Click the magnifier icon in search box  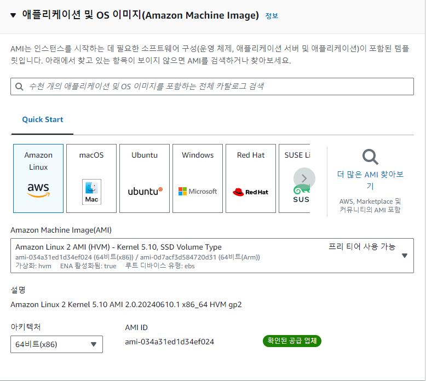[19, 86]
